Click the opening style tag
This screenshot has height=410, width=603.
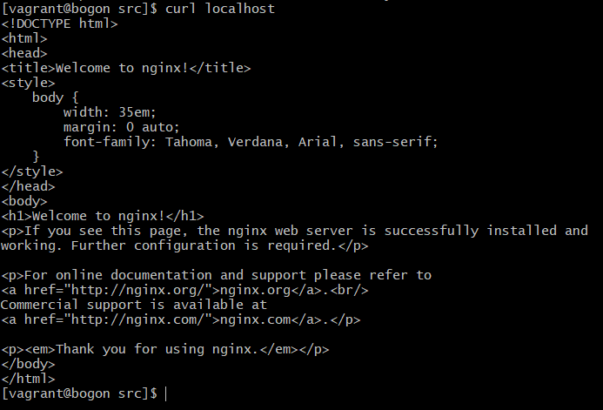pyautogui.click(x=29, y=83)
